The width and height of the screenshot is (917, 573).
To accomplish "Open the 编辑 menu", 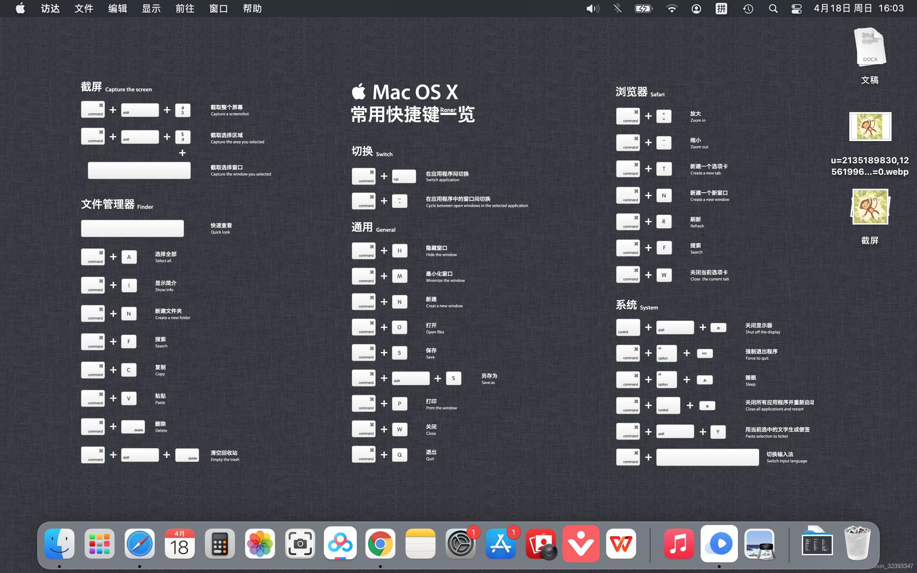I will [x=117, y=8].
